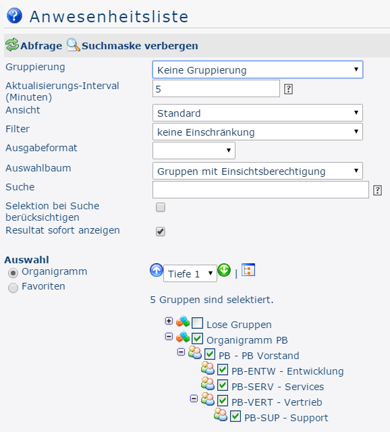The width and height of the screenshot is (390, 432).
Task: Collapse the PB-VERT - Vertrieb node
Action: pos(194,399)
